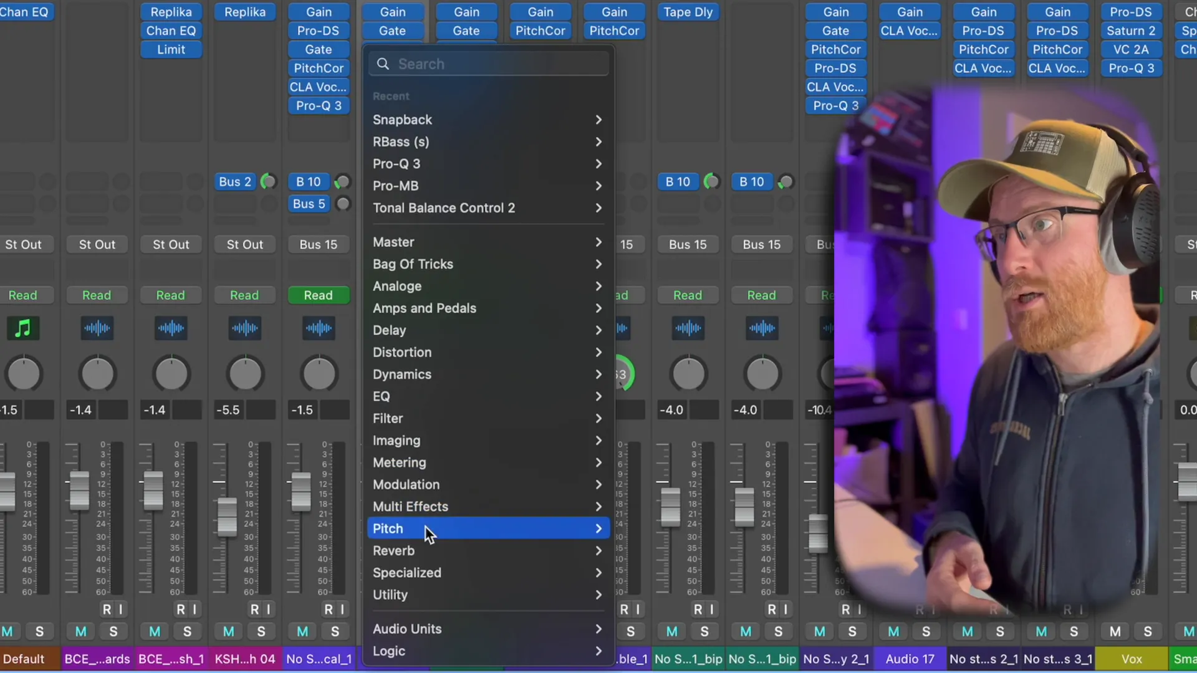
Task: Select the Vox channel name label
Action: [1132, 659]
